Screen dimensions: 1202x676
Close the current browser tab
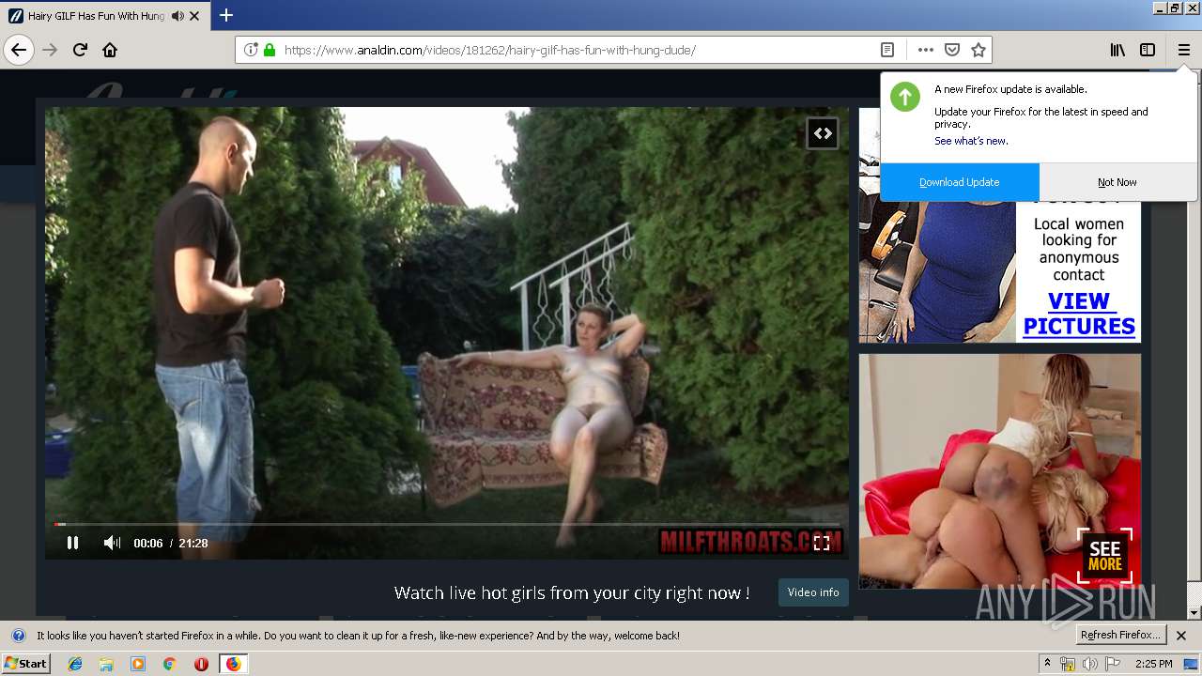coord(194,16)
